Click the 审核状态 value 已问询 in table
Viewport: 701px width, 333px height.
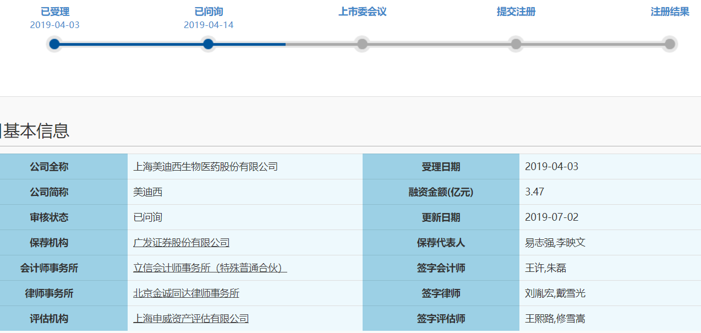pos(148,217)
